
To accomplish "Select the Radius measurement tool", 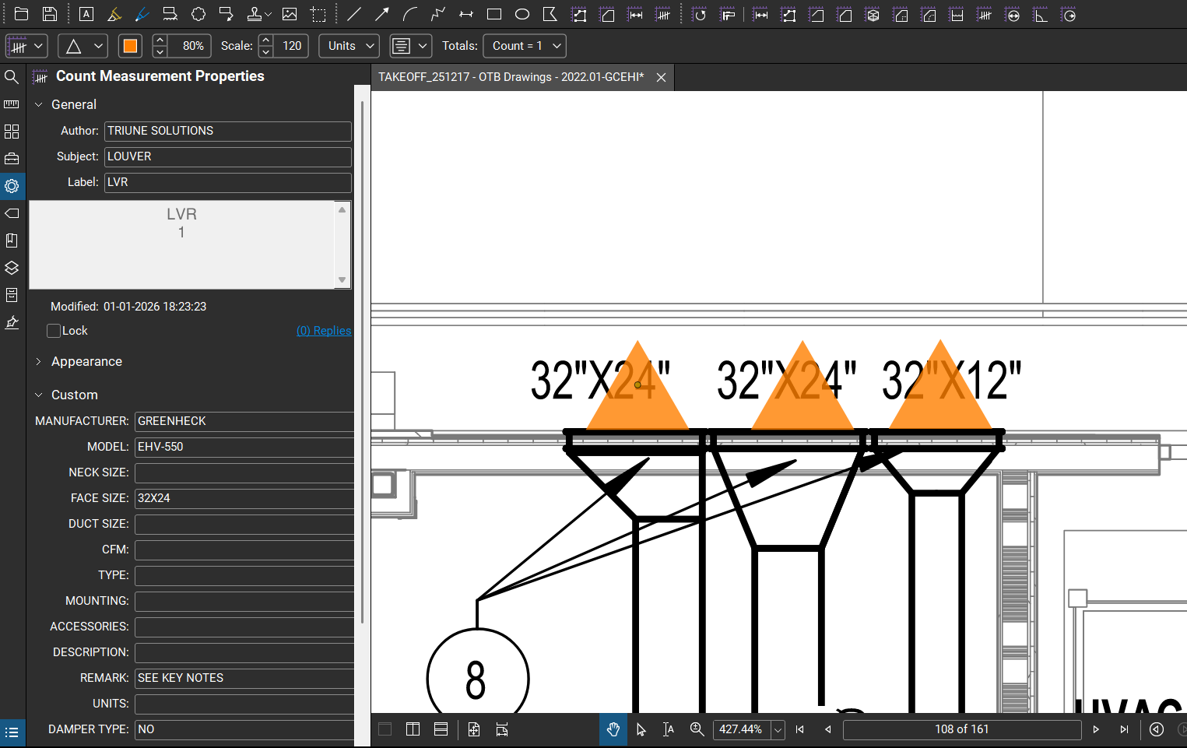I will [x=1069, y=14].
